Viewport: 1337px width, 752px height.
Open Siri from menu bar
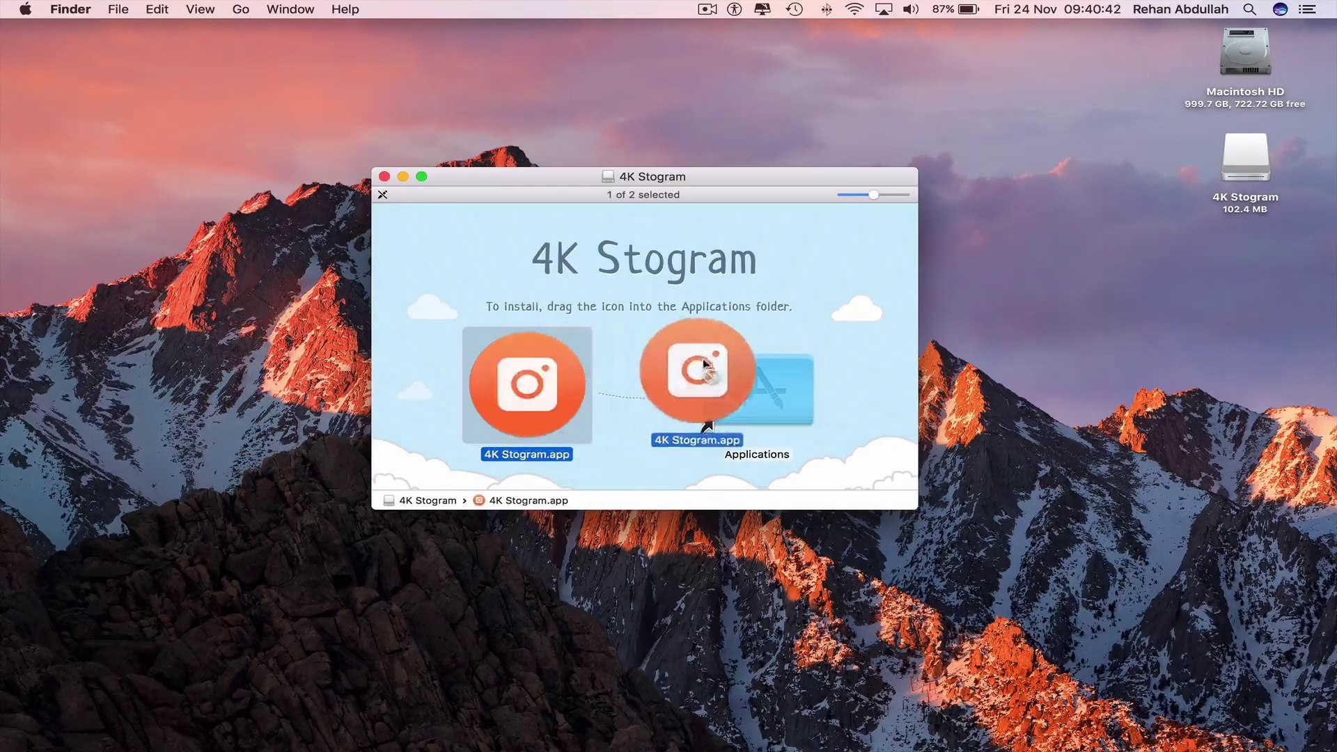1280,10
